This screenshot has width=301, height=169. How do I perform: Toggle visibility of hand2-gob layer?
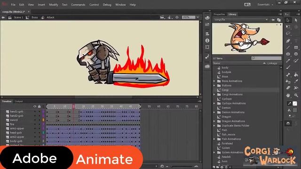click(35, 116)
